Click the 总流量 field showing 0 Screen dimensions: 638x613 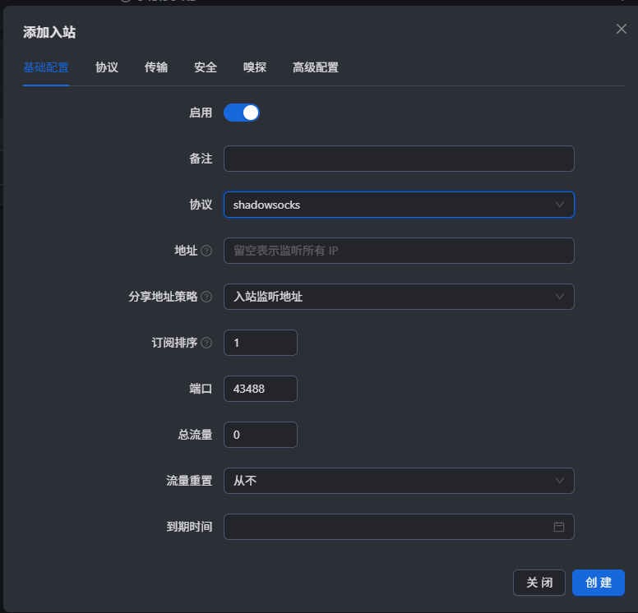point(261,435)
